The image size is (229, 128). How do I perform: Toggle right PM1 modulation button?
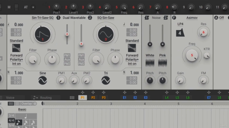81,55
